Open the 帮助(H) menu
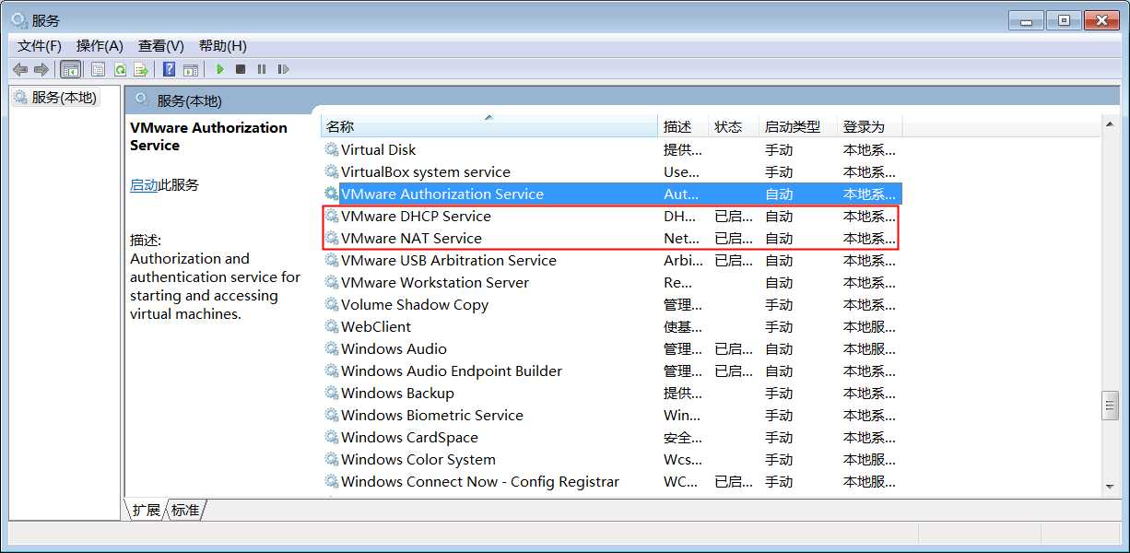Screen dimensions: 1130x553 click(x=223, y=45)
